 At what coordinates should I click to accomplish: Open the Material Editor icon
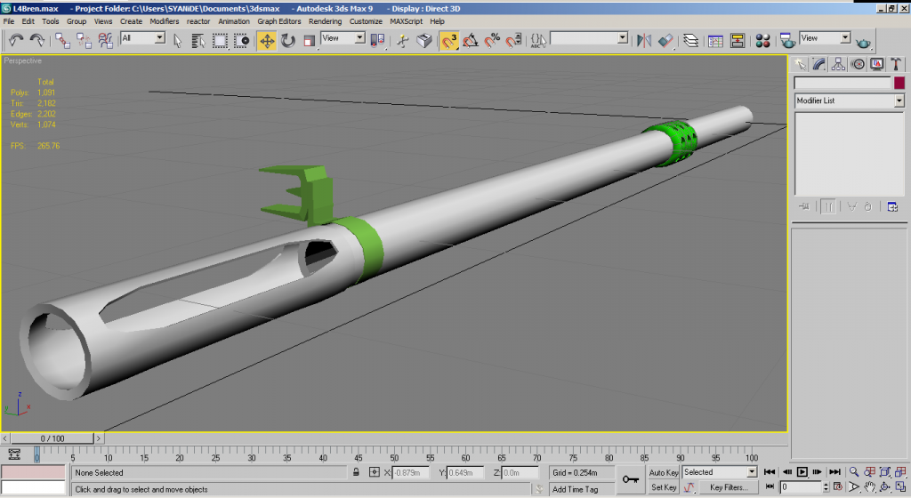click(762, 40)
